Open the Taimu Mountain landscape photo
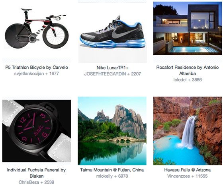This screenshot has height=186, width=223. (112, 131)
